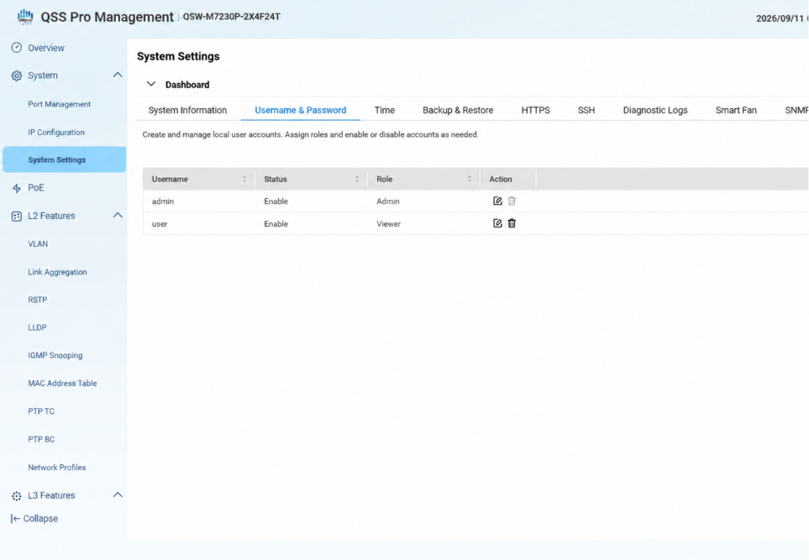Viewport: 809px width, 560px height.
Task: Collapse the L3 Features section chevron
Action: (x=118, y=495)
